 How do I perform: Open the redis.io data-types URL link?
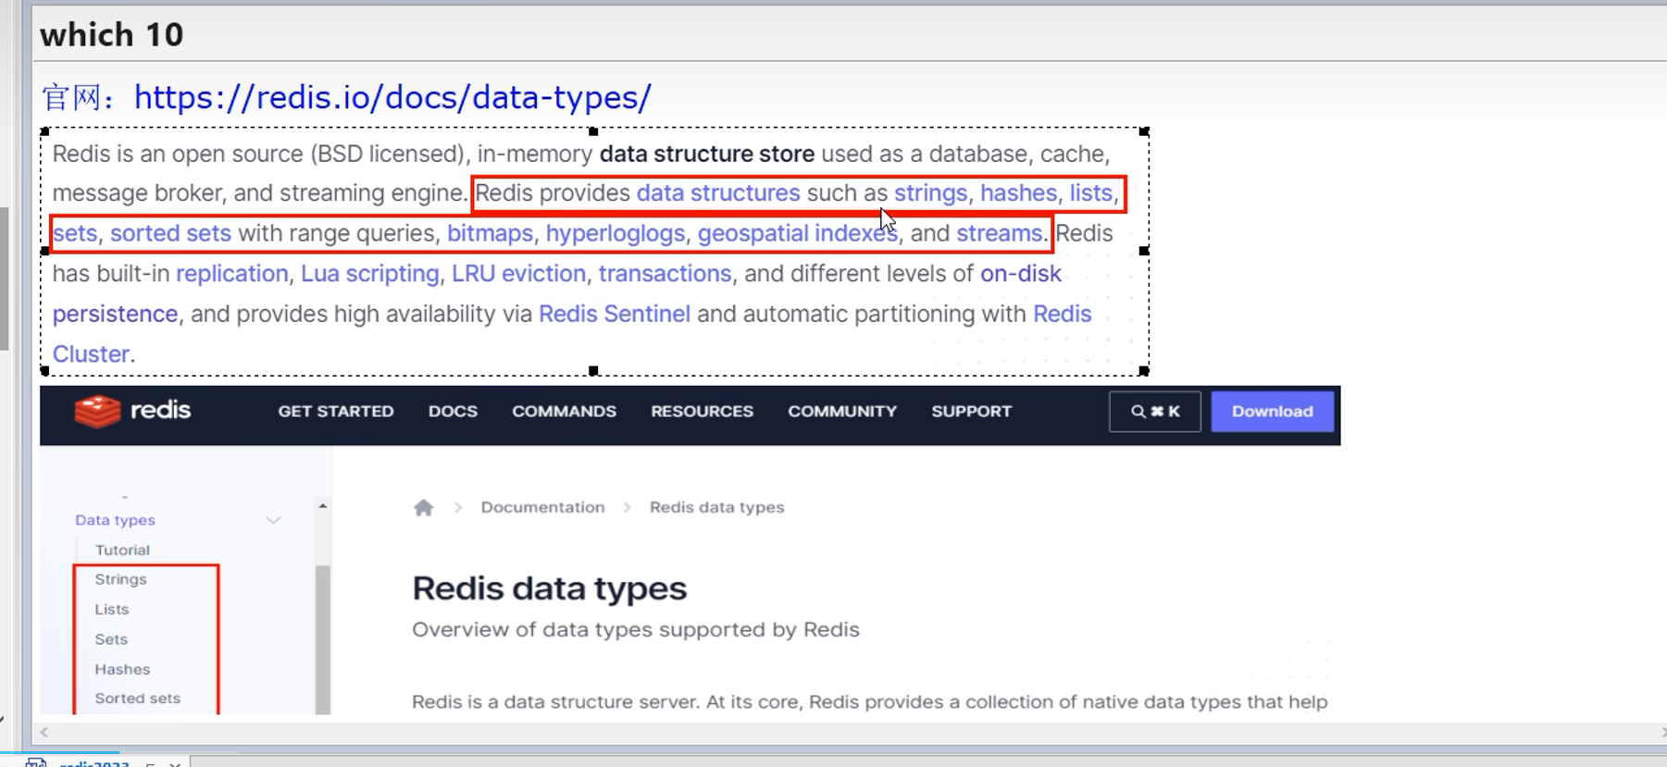click(x=392, y=97)
